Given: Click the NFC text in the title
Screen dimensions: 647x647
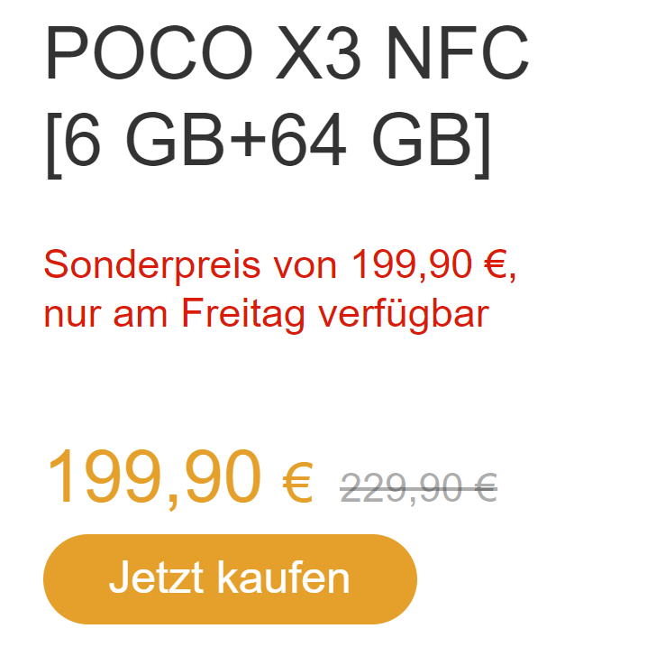Looking at the screenshot, I should 458,52.
